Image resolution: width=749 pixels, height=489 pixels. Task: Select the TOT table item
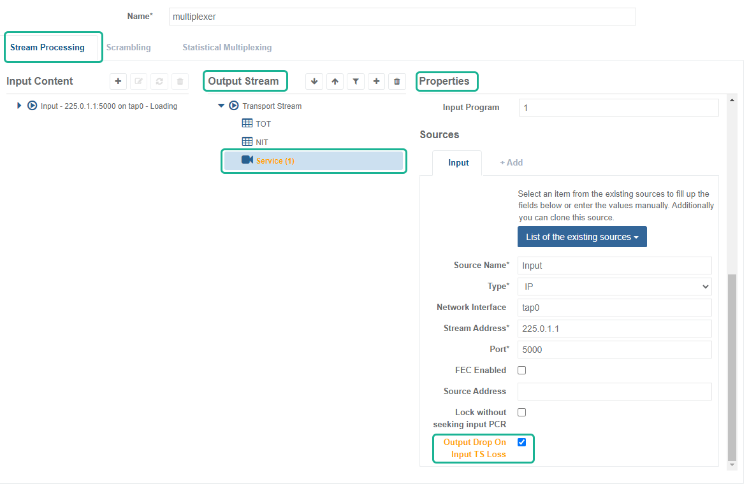coord(263,124)
